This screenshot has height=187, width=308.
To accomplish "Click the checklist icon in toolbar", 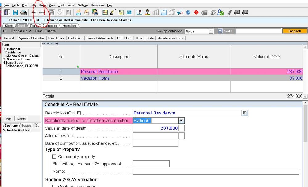I will 105,12.
